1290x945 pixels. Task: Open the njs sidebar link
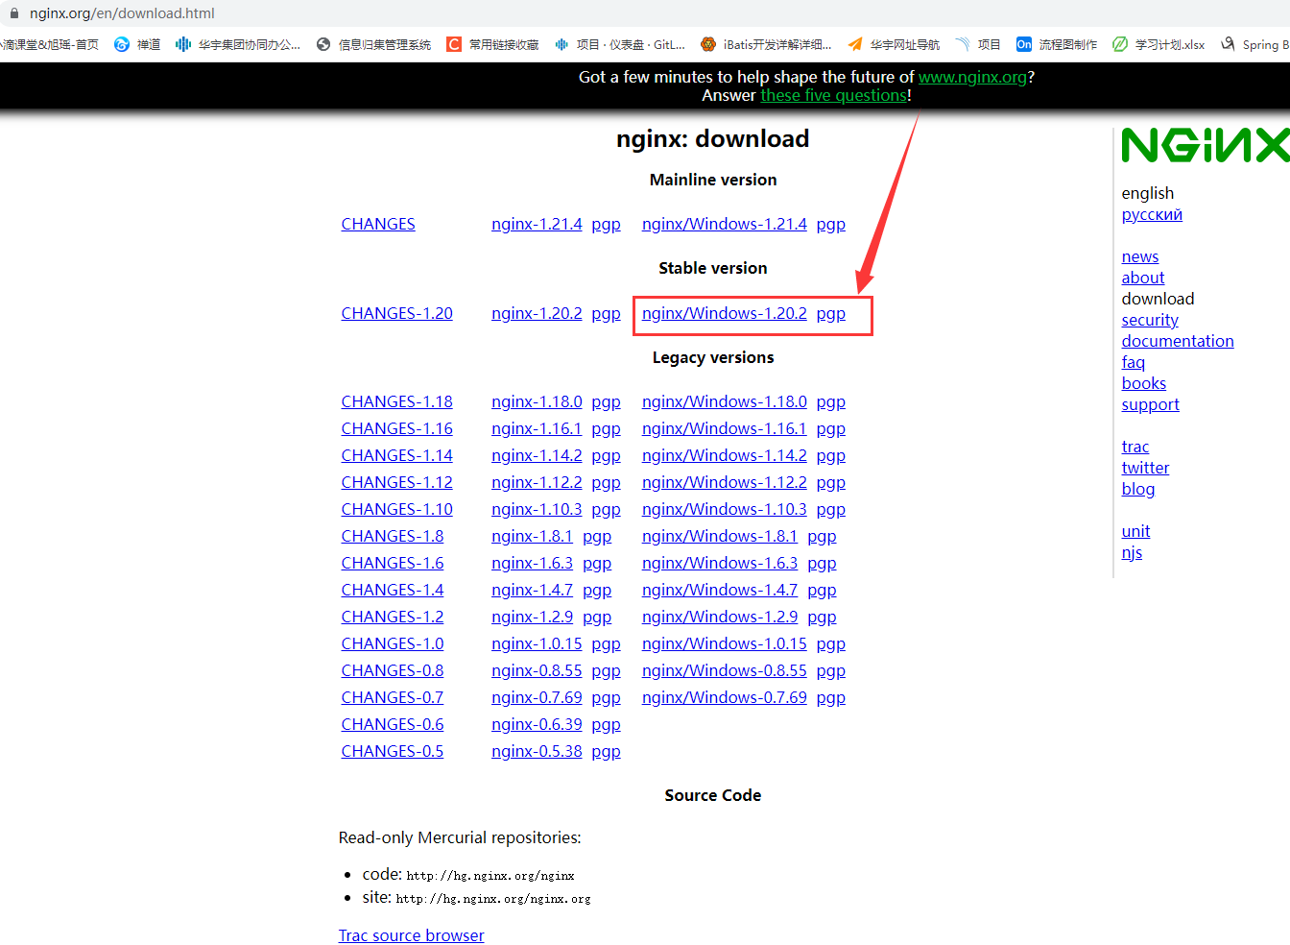pos(1133,552)
